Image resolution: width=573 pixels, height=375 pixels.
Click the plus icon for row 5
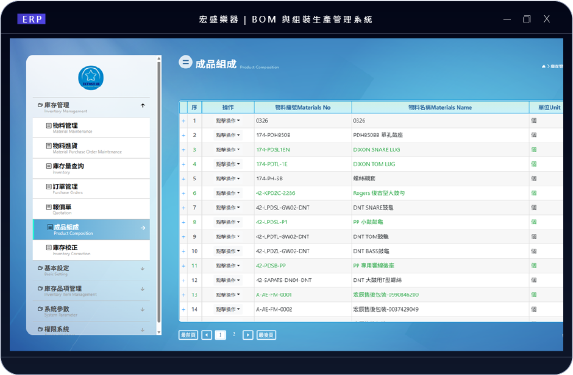[x=183, y=179]
